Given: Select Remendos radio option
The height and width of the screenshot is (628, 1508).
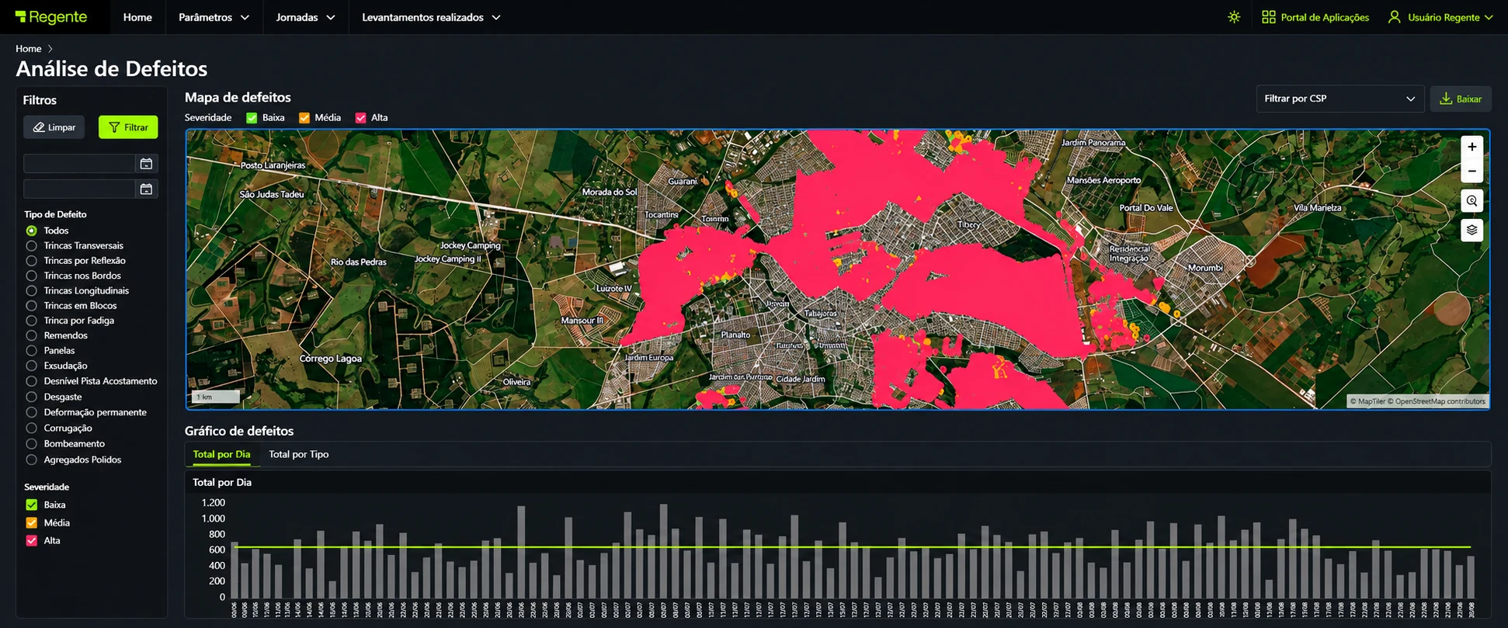Looking at the screenshot, I should [x=32, y=335].
